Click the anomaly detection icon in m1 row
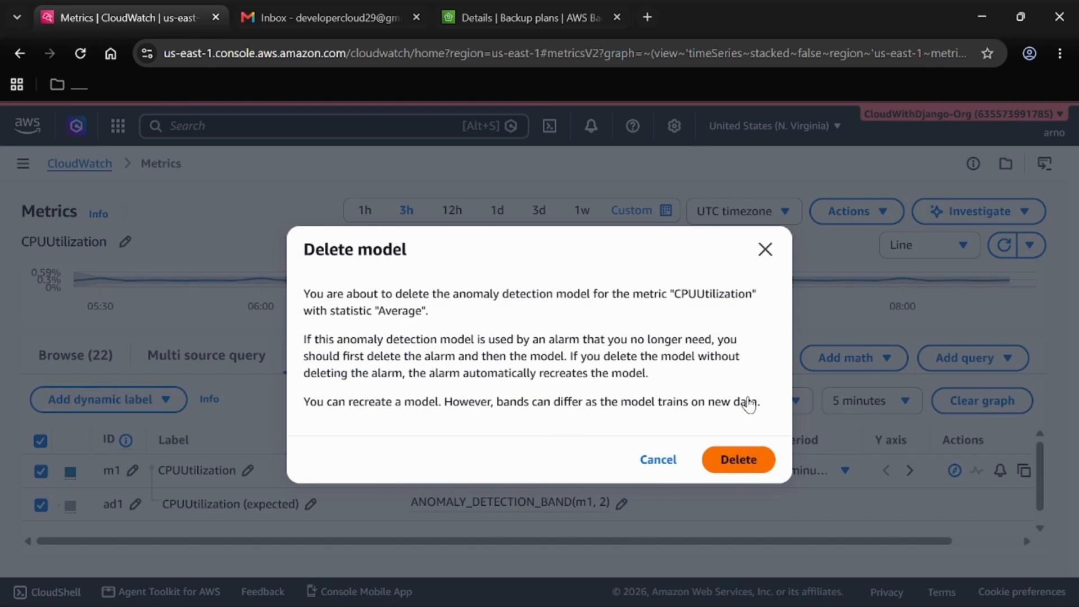Screen dimensions: 1079x607 click(977, 470)
